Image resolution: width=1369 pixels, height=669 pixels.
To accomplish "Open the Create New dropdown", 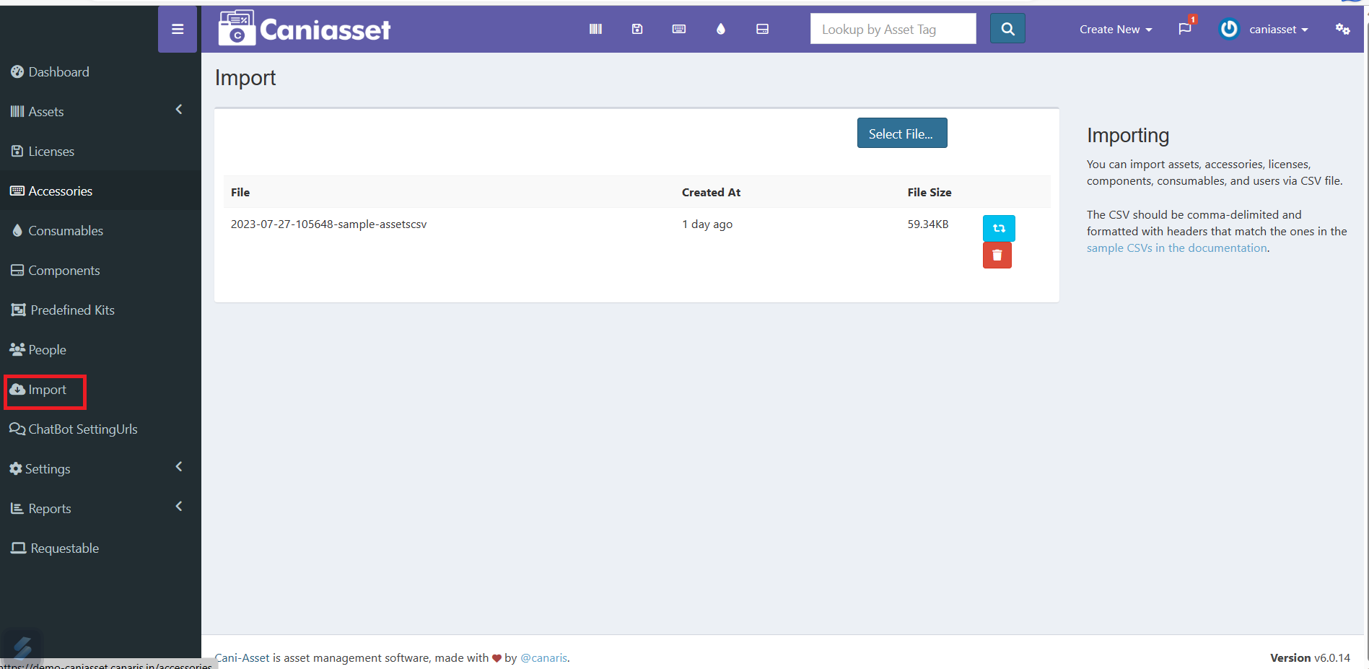I will pos(1115,29).
